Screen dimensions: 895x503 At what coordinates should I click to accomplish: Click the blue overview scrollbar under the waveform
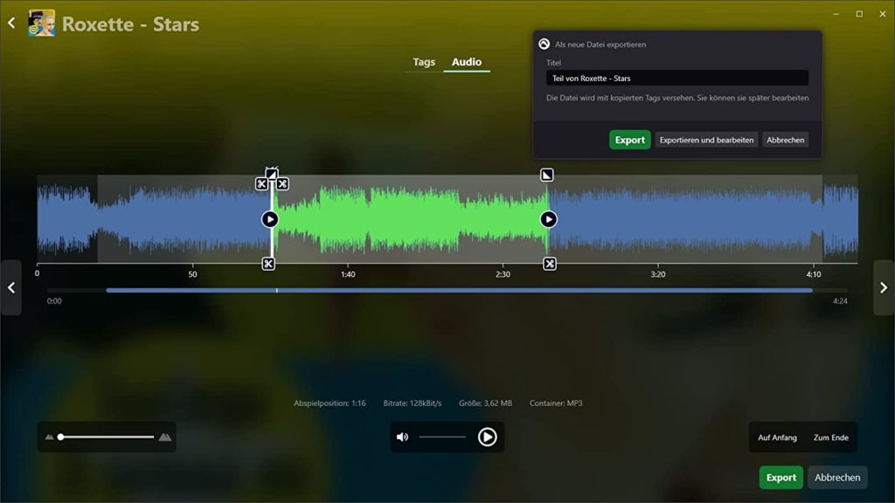tap(459, 290)
